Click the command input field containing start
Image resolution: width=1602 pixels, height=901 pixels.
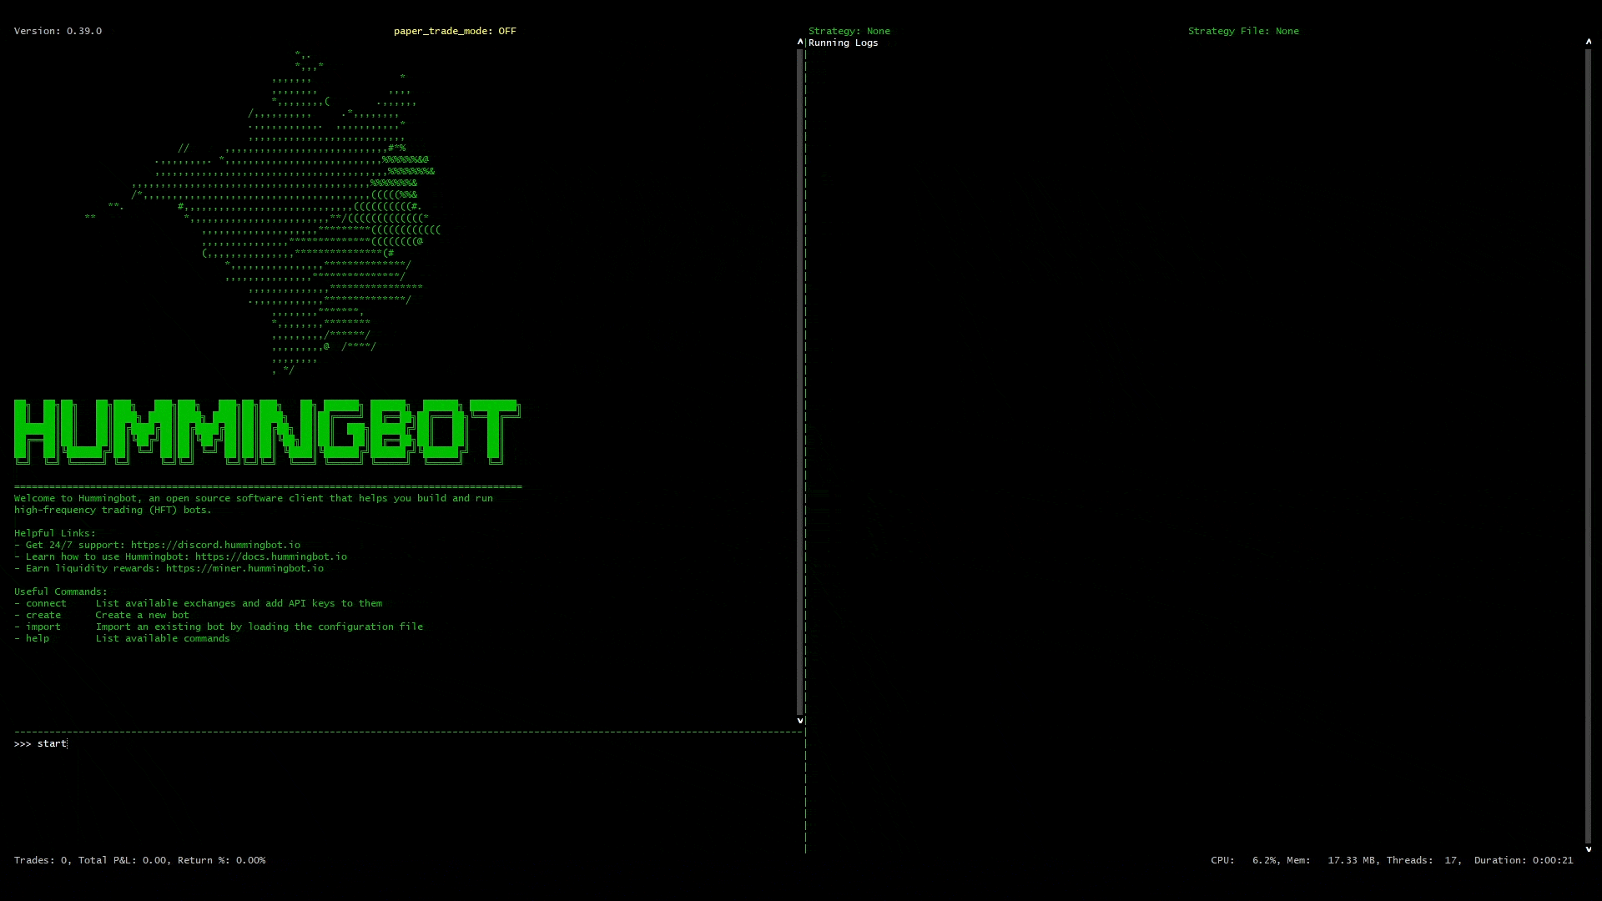pos(52,743)
